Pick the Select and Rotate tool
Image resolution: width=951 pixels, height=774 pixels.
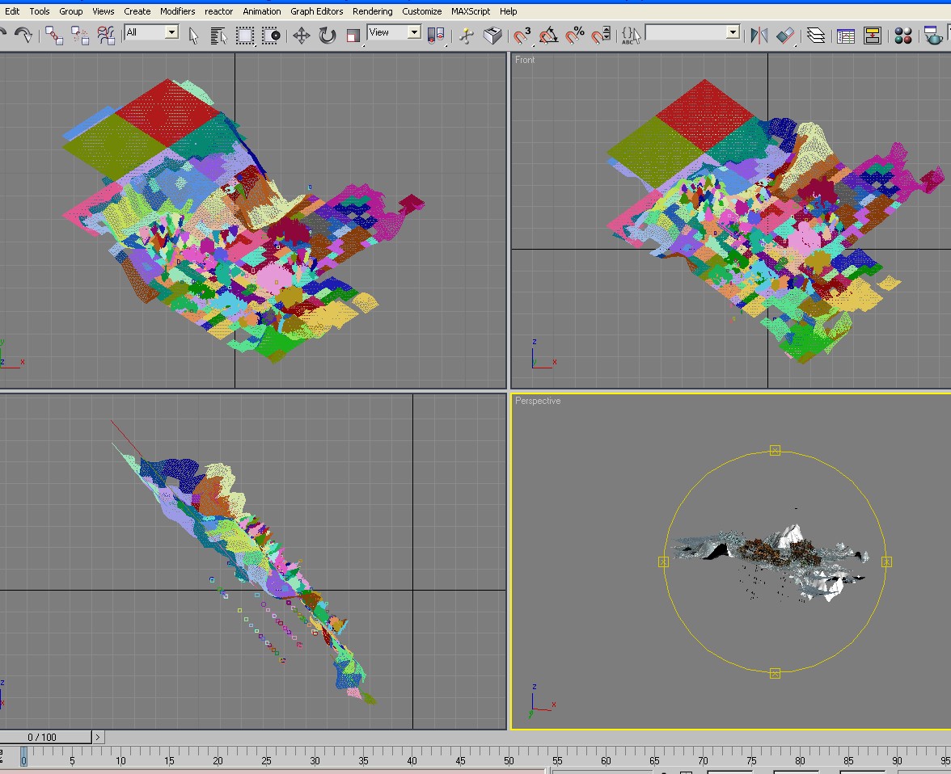coord(327,35)
